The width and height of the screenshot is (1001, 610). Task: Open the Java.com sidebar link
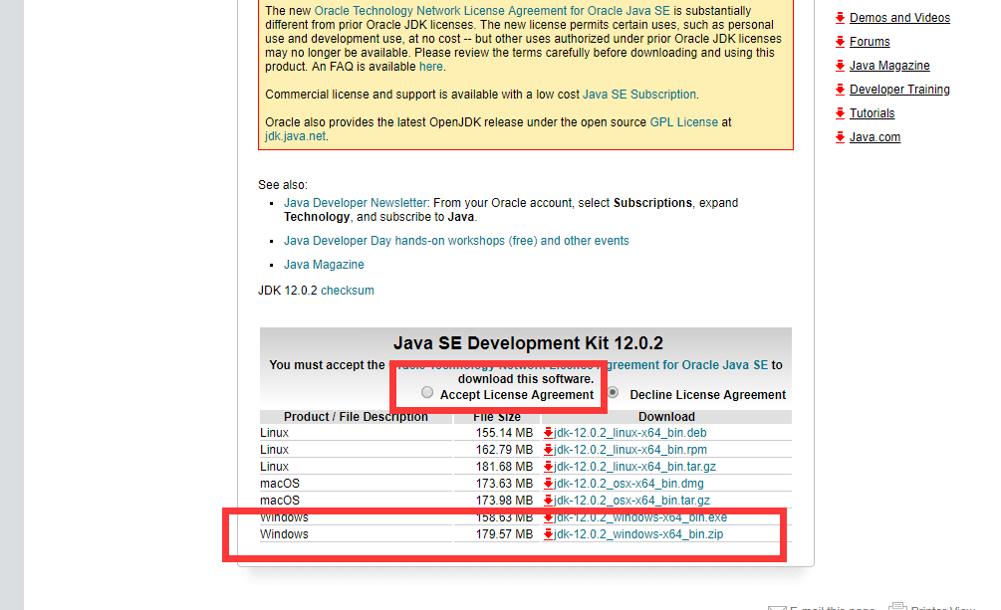pyautogui.click(x=875, y=137)
